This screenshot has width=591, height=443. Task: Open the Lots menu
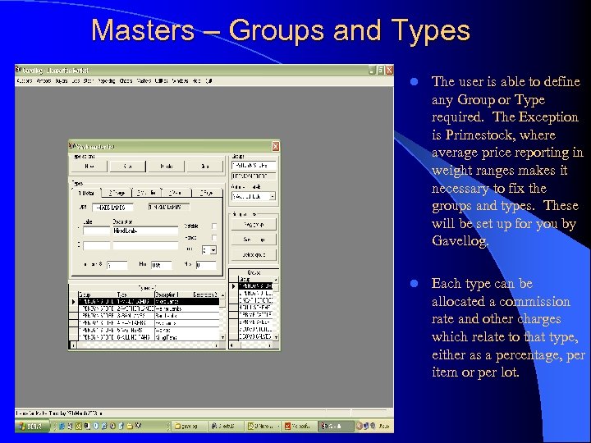pos(76,80)
